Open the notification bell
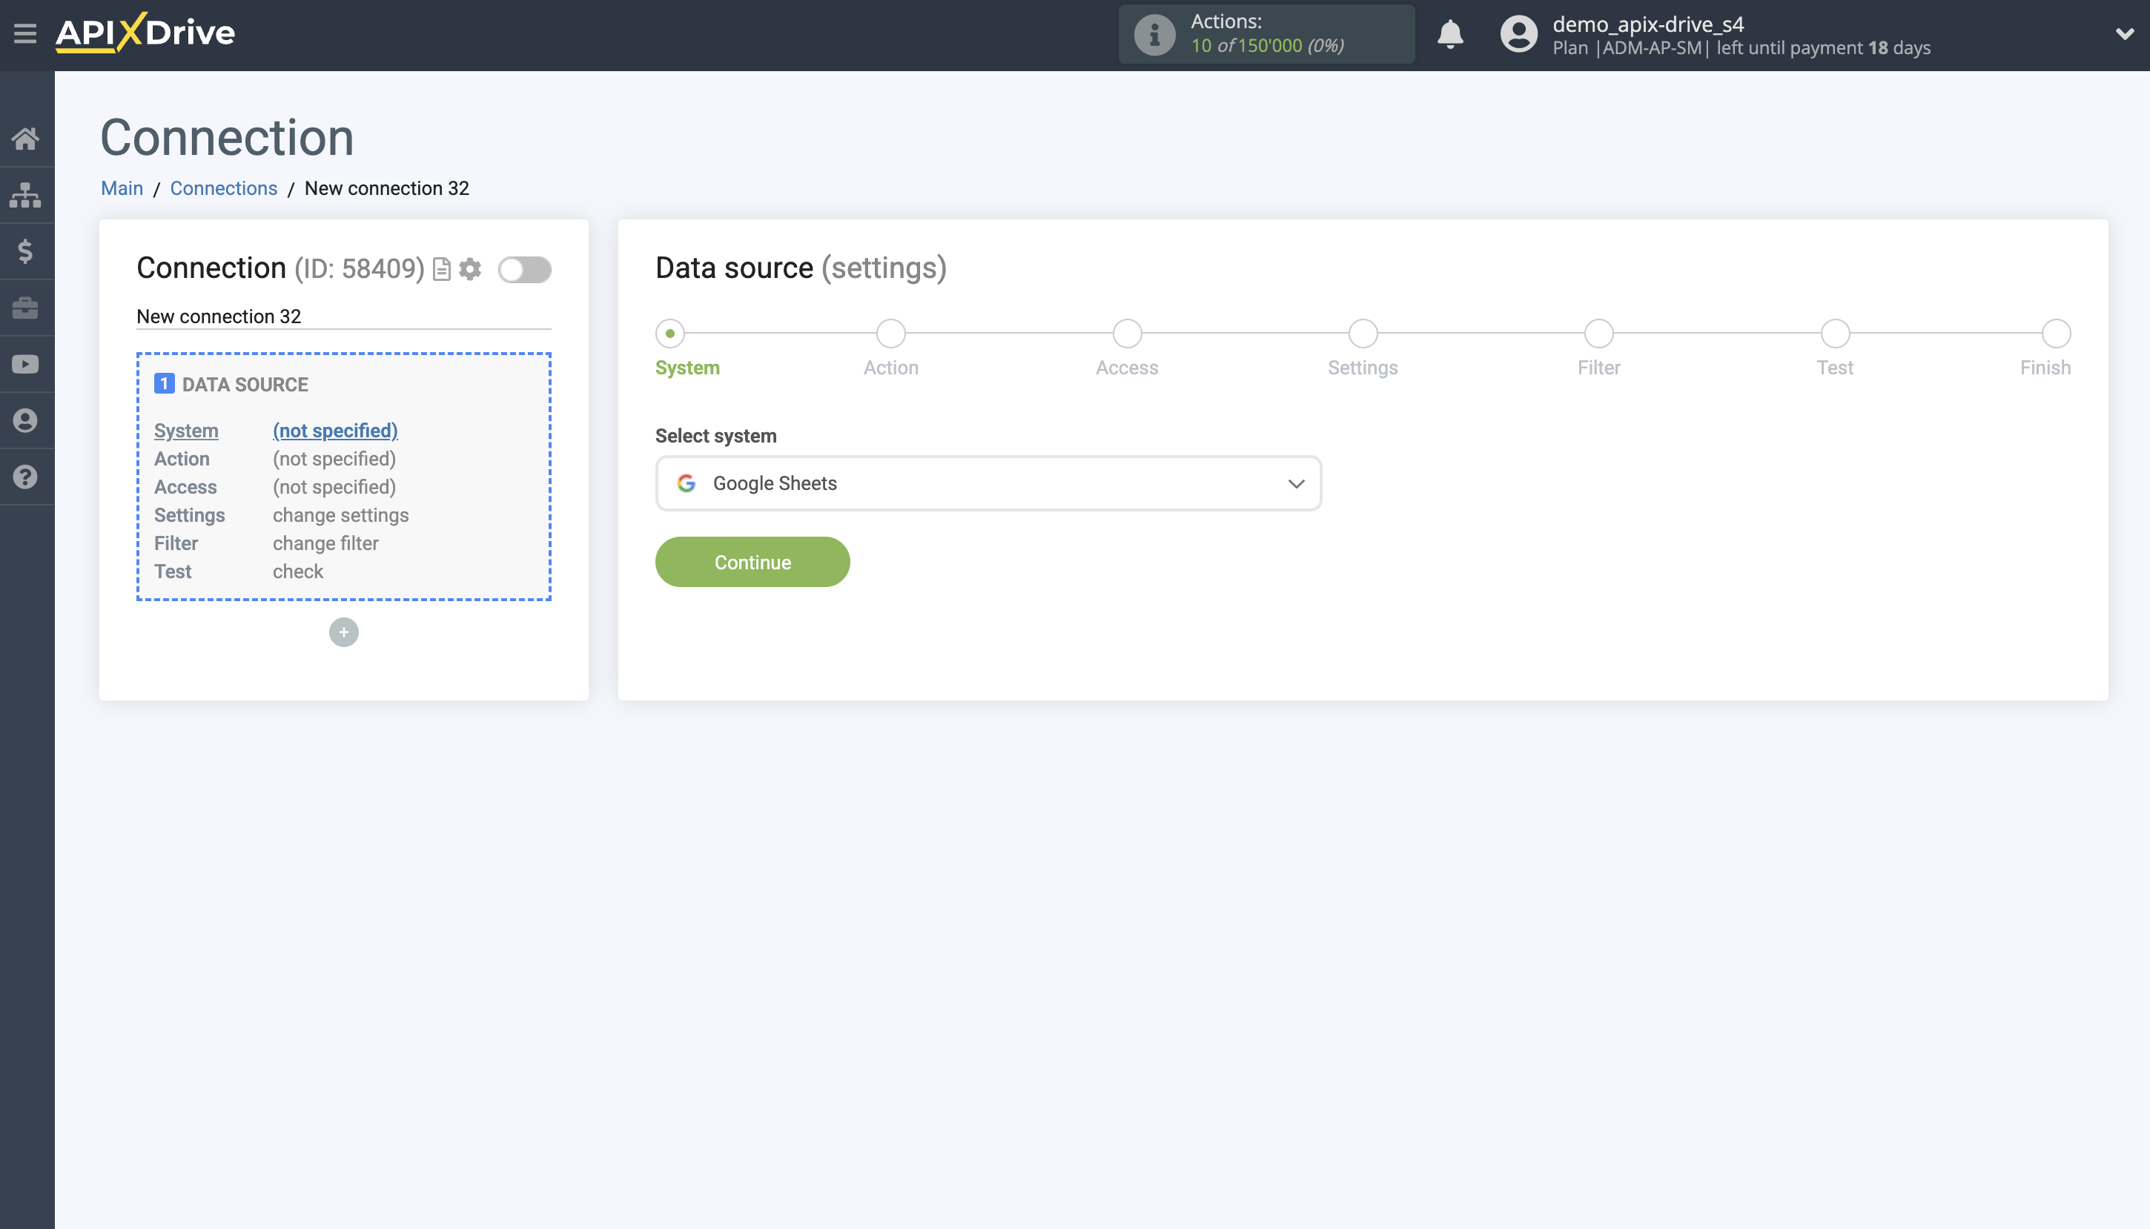This screenshot has width=2150, height=1229. pyautogui.click(x=1450, y=34)
